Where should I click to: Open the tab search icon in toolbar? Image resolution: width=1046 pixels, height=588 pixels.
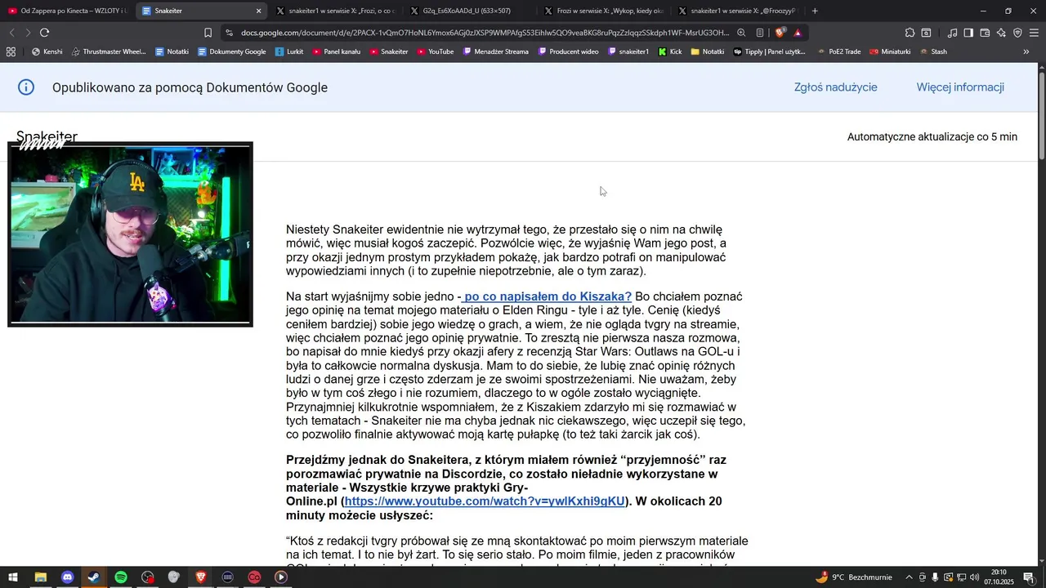(x=926, y=33)
